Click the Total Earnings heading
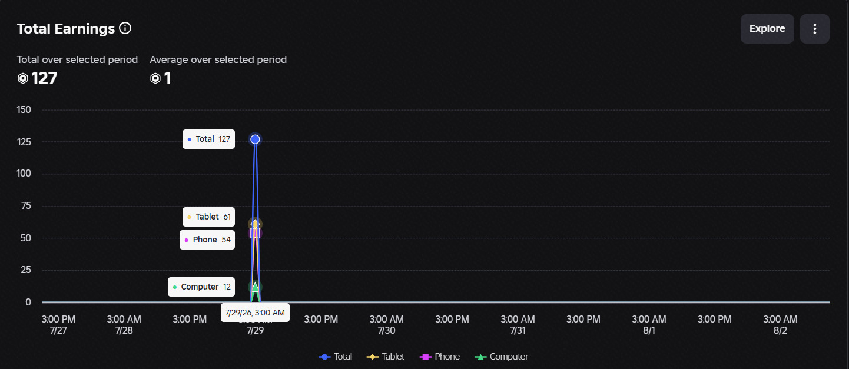Image resolution: width=849 pixels, height=369 pixels. point(66,28)
